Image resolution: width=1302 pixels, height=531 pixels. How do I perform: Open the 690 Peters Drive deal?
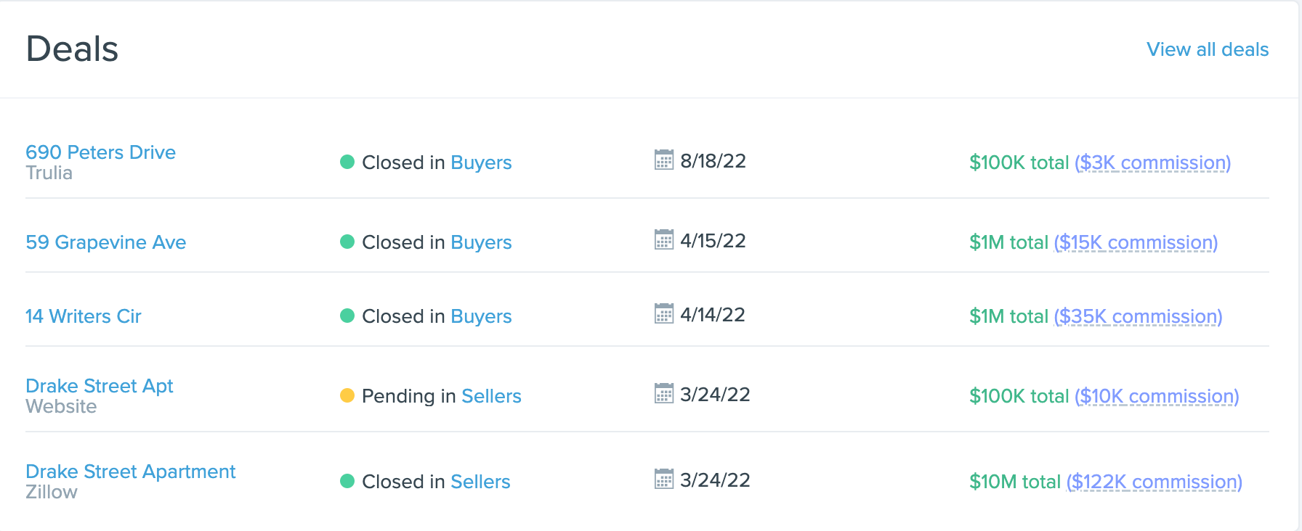100,152
